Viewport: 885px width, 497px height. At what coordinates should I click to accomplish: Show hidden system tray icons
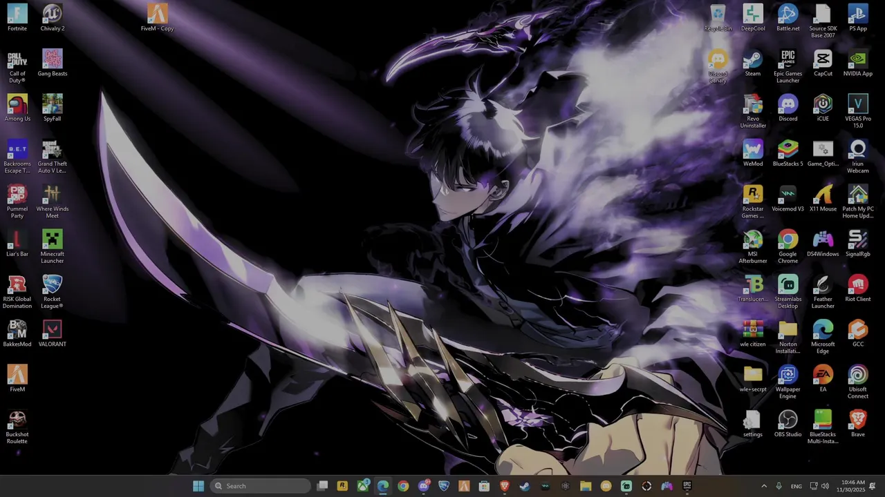click(x=764, y=486)
